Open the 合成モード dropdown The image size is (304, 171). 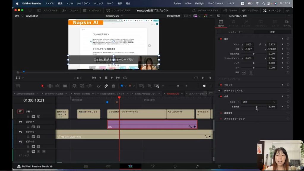point(258,102)
